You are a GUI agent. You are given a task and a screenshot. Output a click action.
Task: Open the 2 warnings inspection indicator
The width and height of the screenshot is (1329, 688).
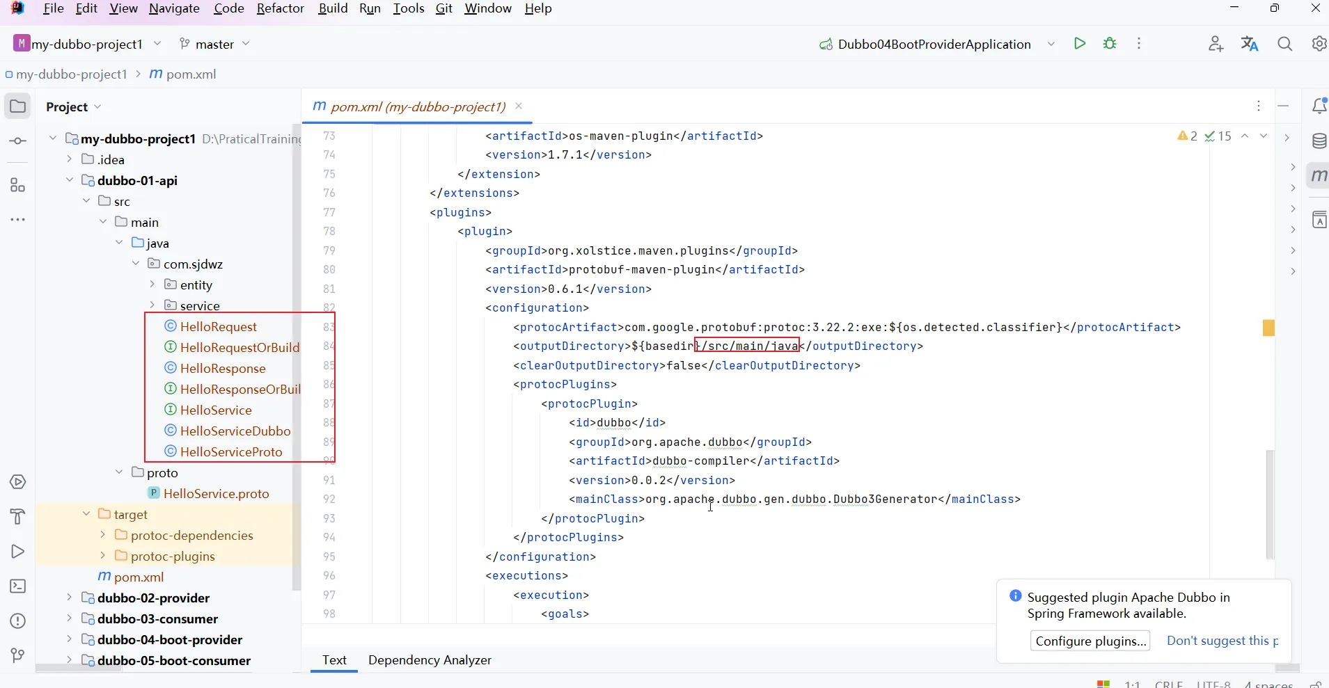click(x=1188, y=136)
